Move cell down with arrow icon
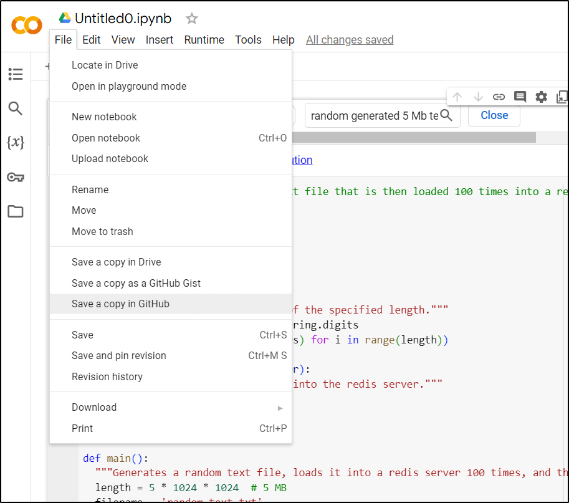Image resolution: width=569 pixels, height=503 pixels. [x=478, y=97]
